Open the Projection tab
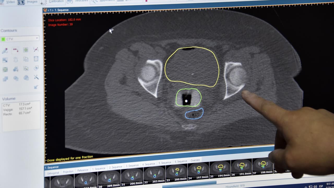Screen dimensions: 334x188 (x=68, y=172)
